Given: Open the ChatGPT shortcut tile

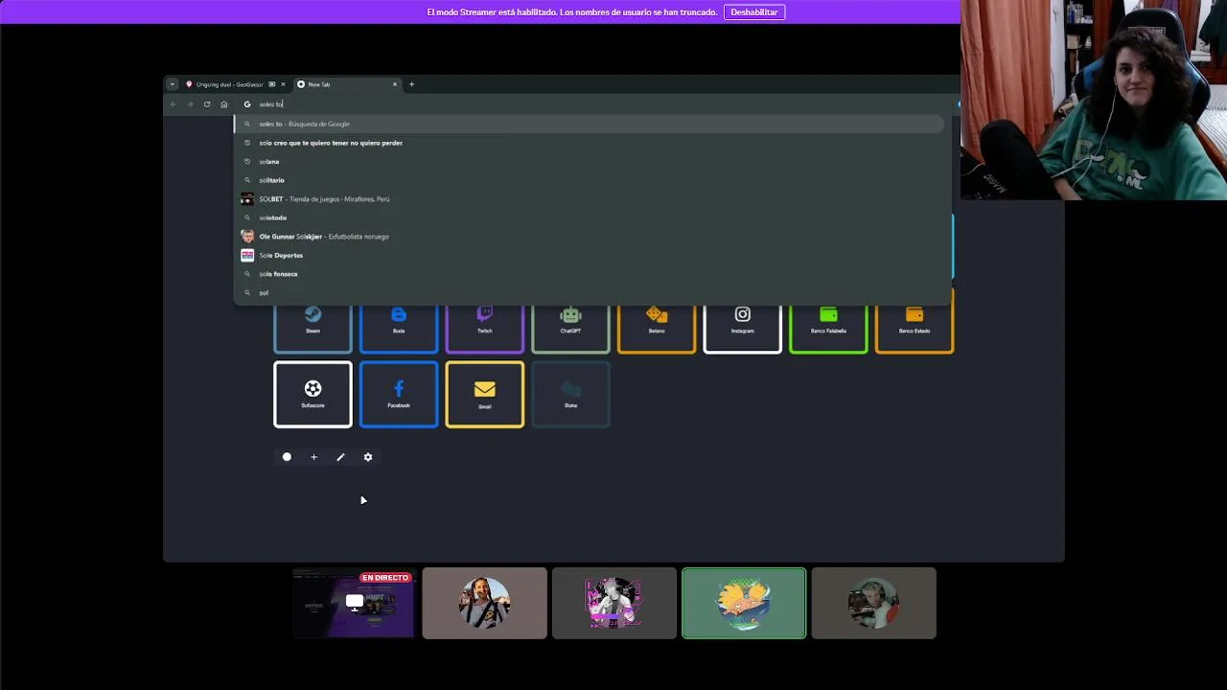Looking at the screenshot, I should pyautogui.click(x=570, y=327).
